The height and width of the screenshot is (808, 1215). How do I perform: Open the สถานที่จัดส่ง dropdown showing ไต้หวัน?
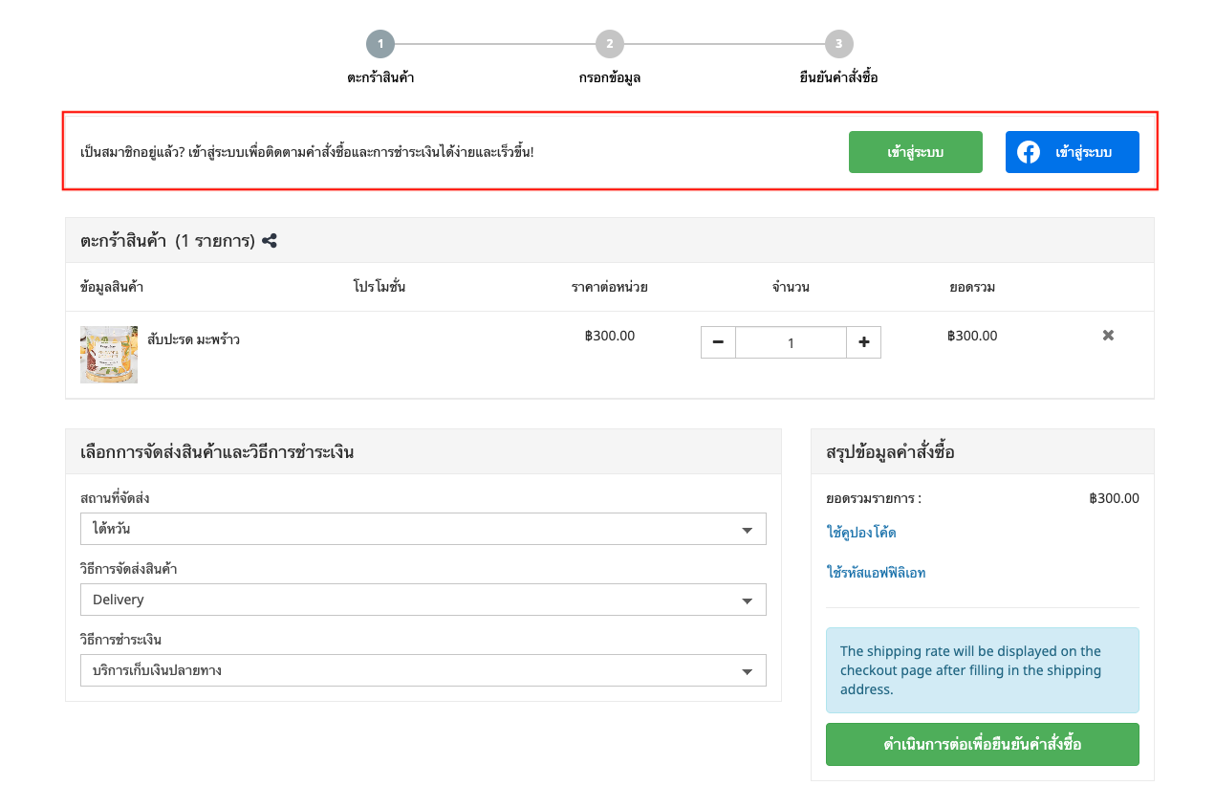(x=423, y=529)
